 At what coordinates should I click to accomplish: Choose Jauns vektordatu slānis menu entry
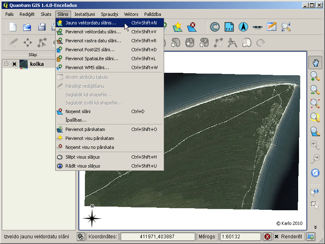[110, 23]
